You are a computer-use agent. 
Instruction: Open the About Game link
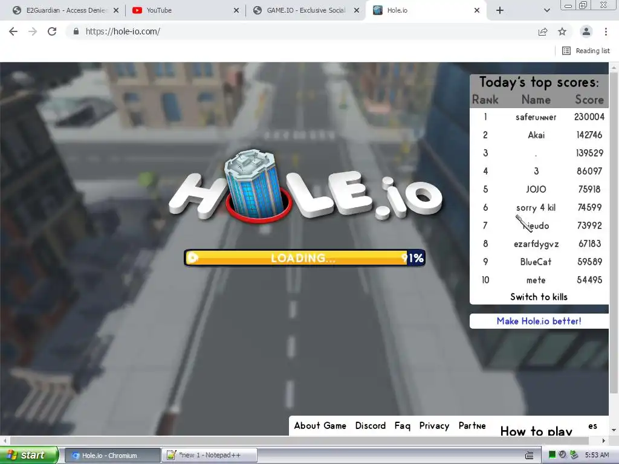pyautogui.click(x=320, y=425)
